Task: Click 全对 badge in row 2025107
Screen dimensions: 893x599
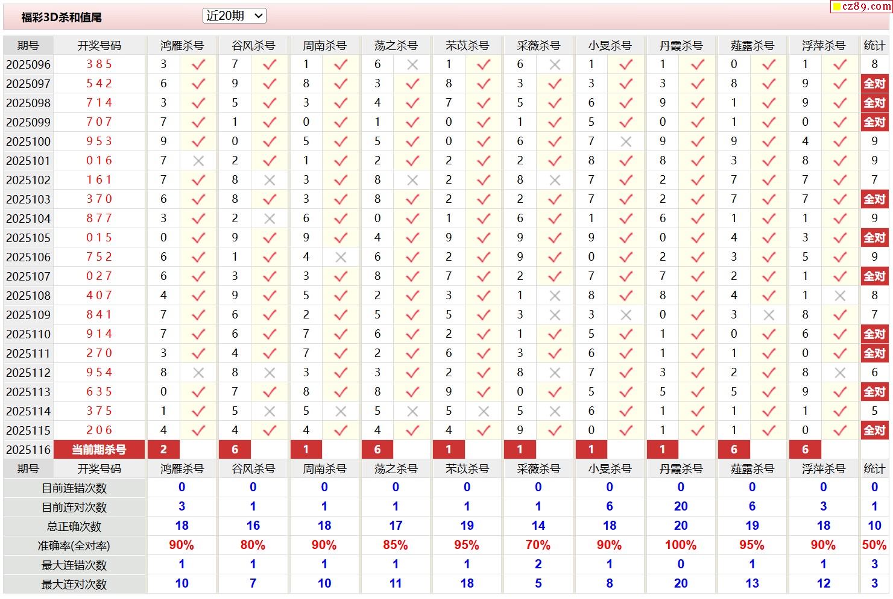Action: pyautogui.click(x=874, y=276)
